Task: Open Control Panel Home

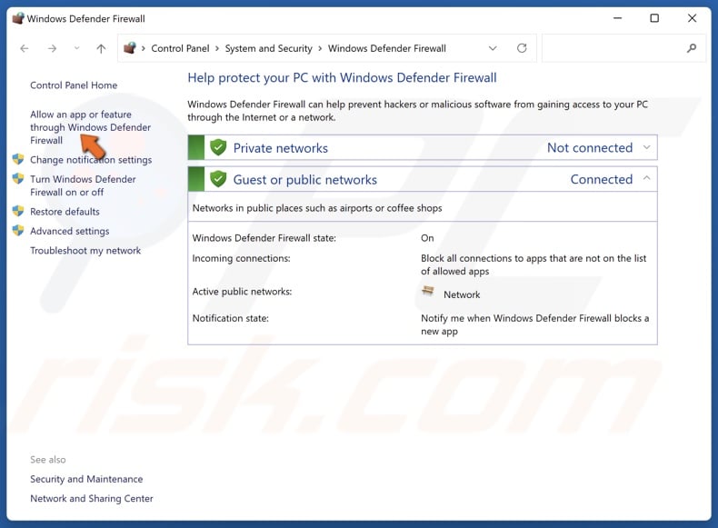Action: point(74,85)
